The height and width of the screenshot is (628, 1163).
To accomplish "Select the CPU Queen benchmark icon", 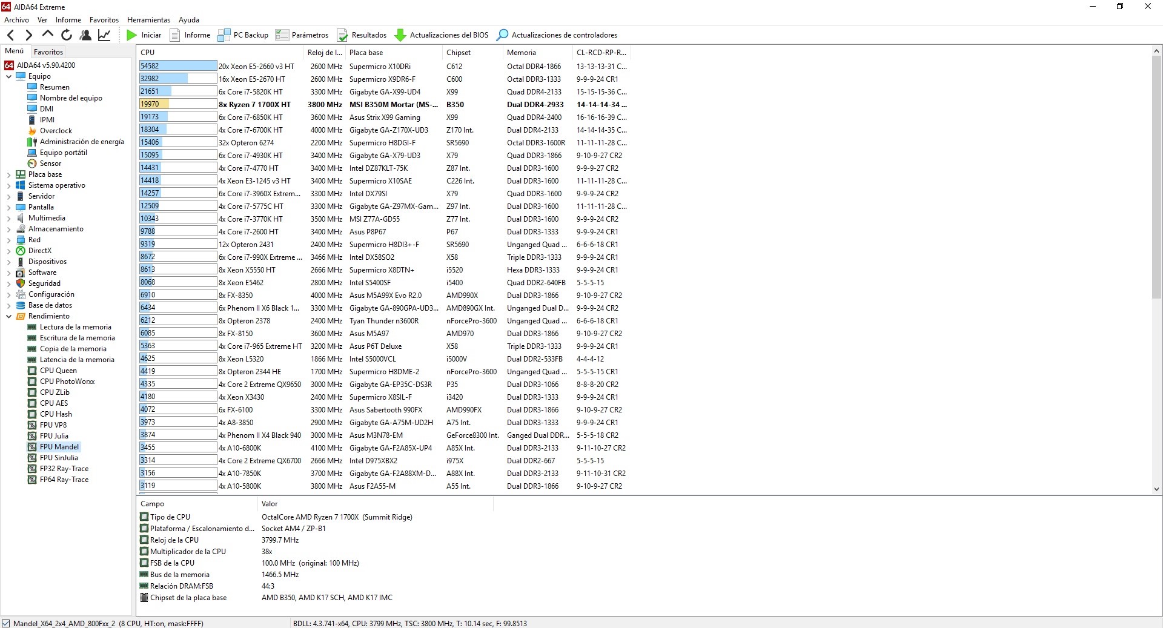I will (x=32, y=371).
